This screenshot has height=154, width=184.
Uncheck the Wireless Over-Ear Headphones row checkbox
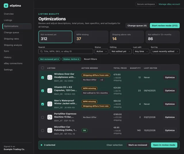click(x=43, y=78)
